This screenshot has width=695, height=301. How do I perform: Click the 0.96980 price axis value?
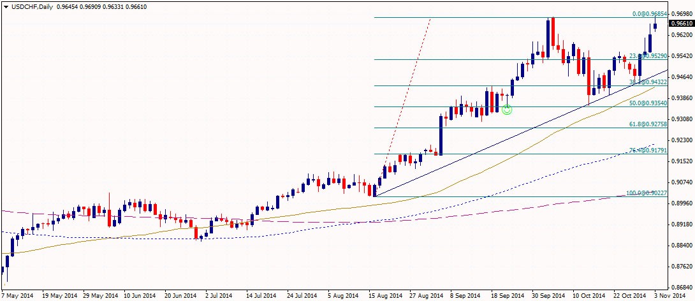pyautogui.click(x=682, y=13)
